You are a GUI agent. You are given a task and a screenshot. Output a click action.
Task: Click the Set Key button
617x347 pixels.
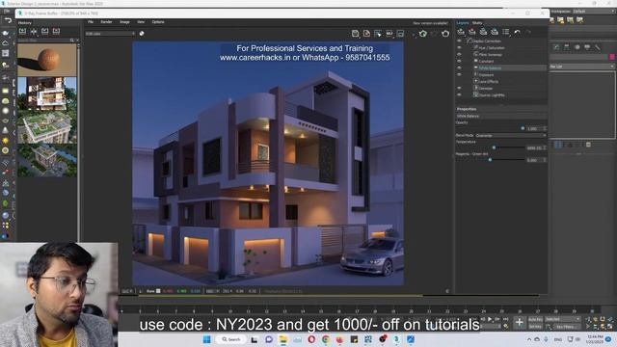tap(535, 327)
